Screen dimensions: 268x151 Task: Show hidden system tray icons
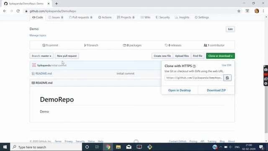(x=221, y=147)
